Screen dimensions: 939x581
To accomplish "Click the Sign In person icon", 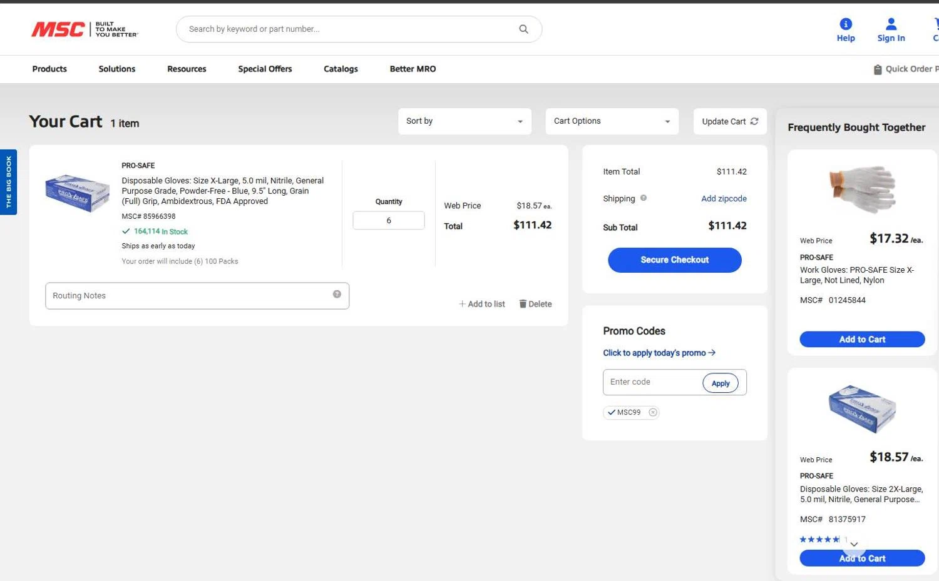I will tap(891, 24).
